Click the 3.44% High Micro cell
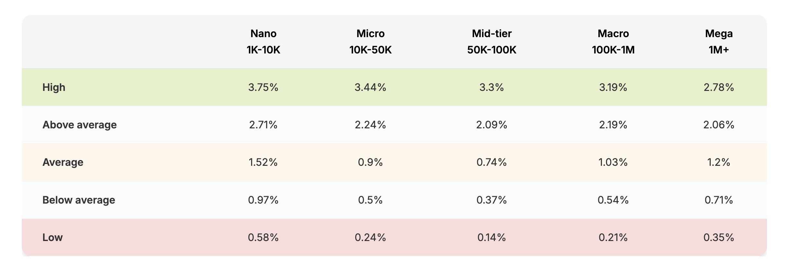Screen dimensions: 792x274 [370, 87]
